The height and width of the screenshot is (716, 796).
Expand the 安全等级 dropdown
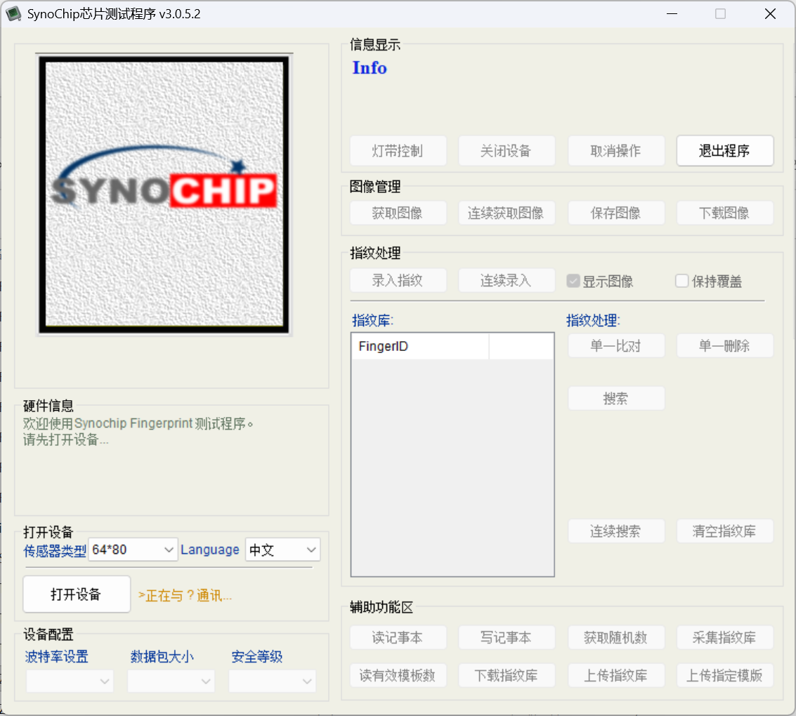pos(273,681)
